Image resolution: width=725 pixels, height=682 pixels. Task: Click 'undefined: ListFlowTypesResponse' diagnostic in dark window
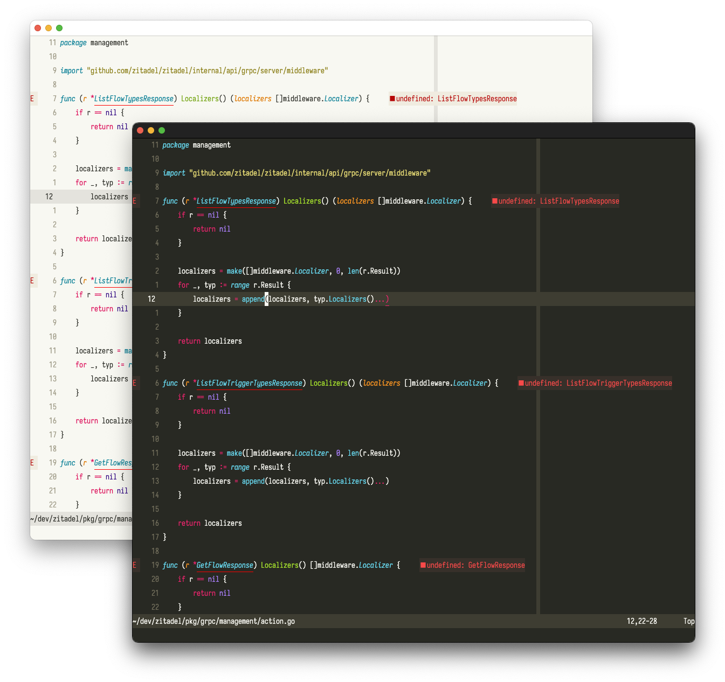point(559,201)
